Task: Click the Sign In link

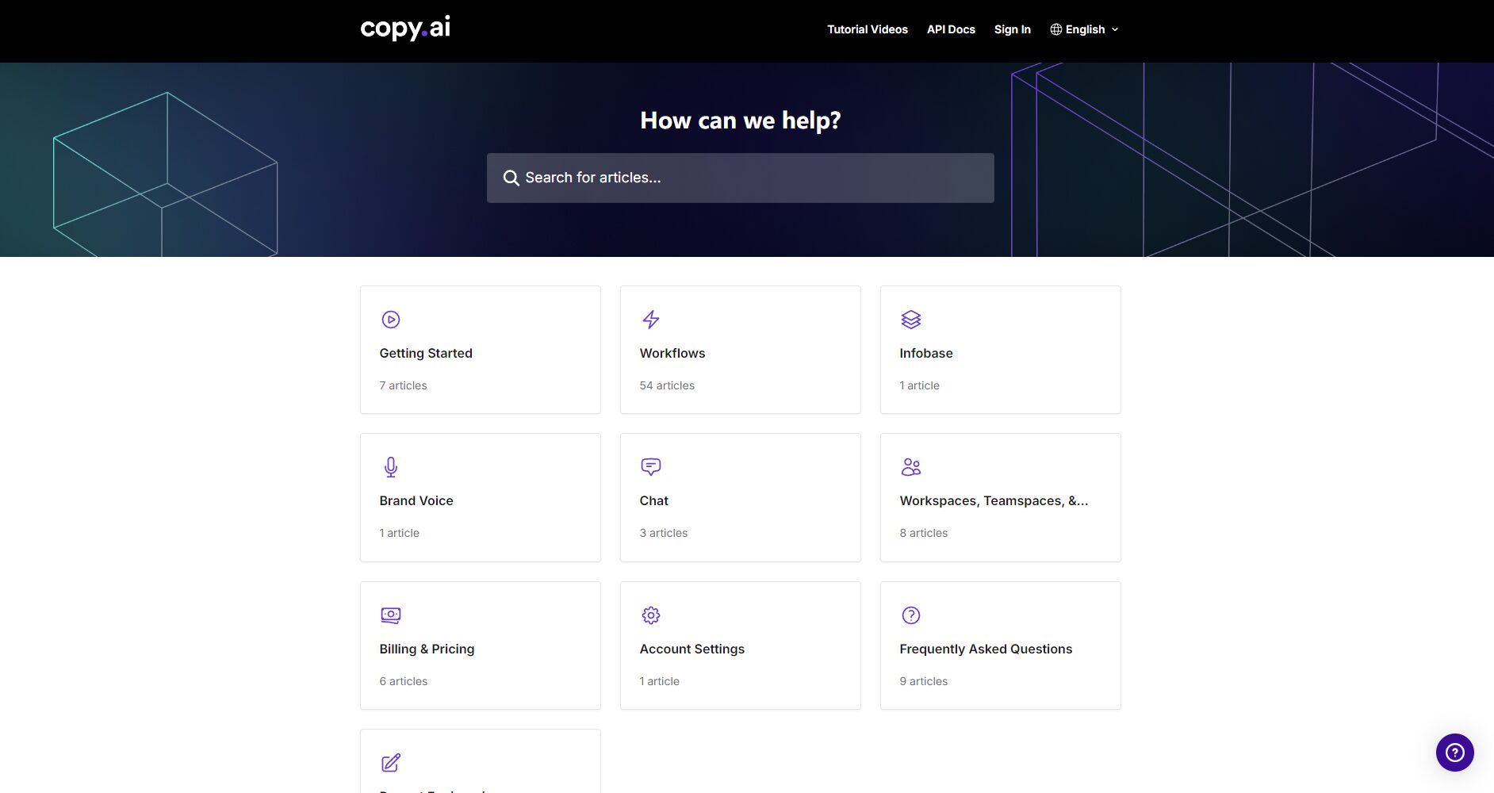Action: pyautogui.click(x=1012, y=29)
